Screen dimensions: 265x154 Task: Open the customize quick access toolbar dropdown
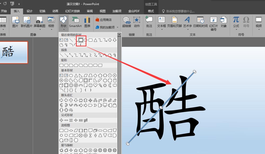19,4
